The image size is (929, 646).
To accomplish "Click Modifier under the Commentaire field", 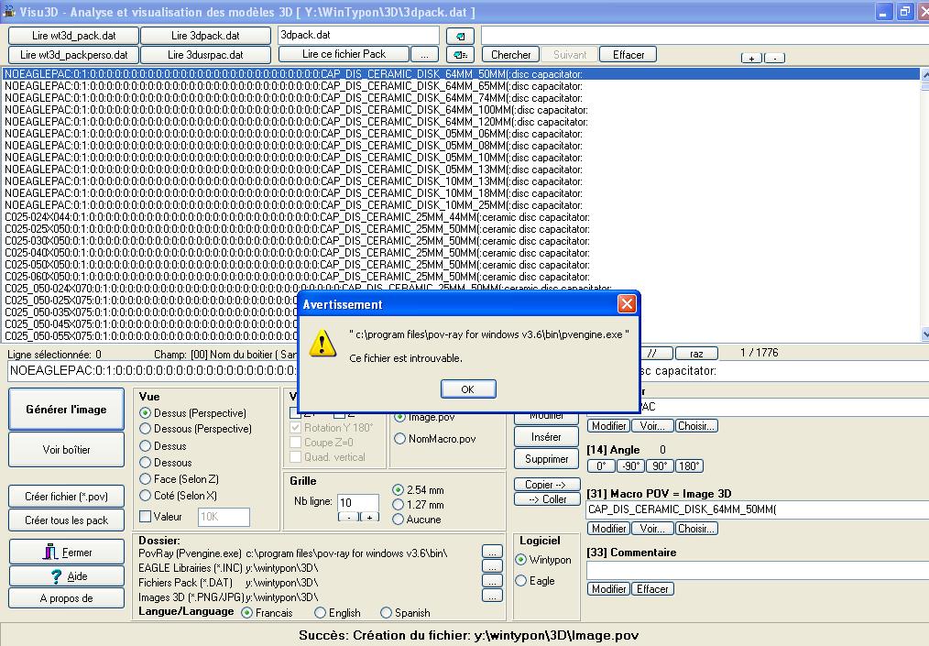I will (608, 589).
